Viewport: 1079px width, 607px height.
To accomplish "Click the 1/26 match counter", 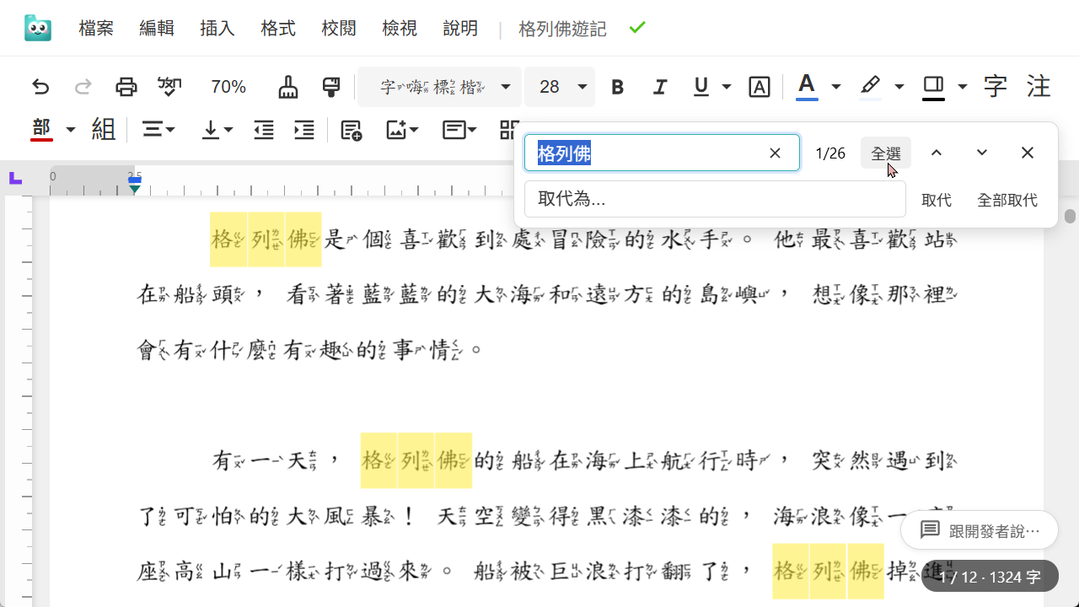I will 830,153.
